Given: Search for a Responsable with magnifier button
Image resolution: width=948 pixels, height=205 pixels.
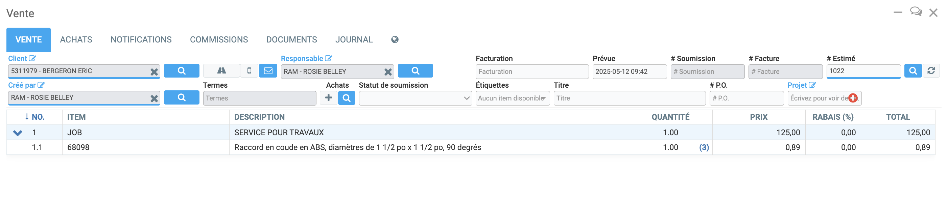Looking at the screenshot, I should pos(415,71).
